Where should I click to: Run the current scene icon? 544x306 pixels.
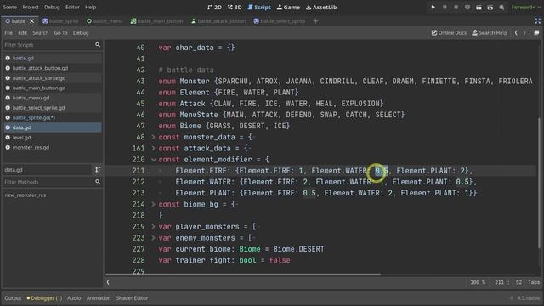click(x=479, y=7)
